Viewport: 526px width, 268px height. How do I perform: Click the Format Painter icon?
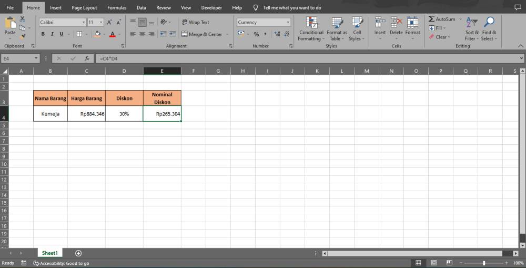click(23, 36)
